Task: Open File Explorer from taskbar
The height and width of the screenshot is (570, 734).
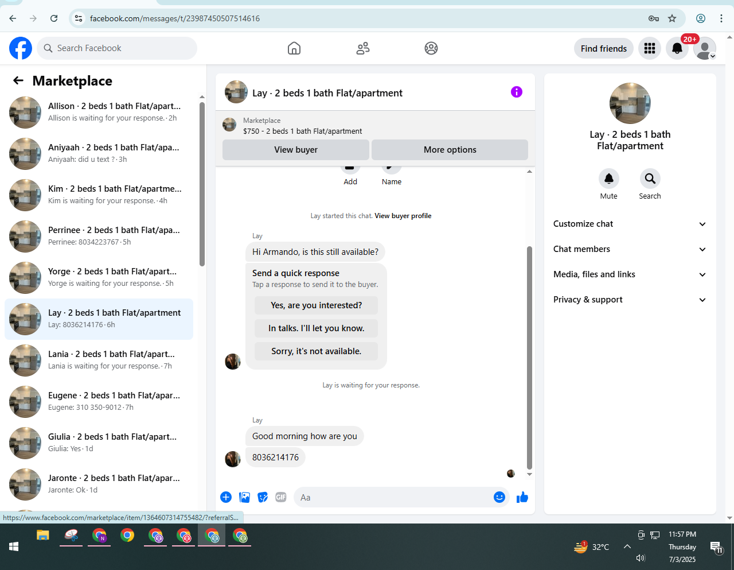Action: pyautogui.click(x=43, y=536)
